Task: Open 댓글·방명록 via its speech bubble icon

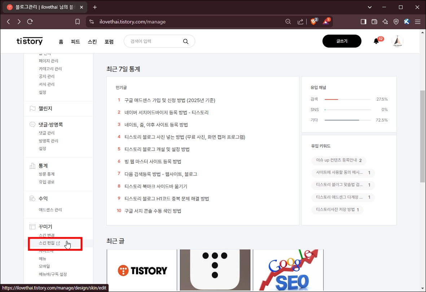Action: tap(32, 124)
